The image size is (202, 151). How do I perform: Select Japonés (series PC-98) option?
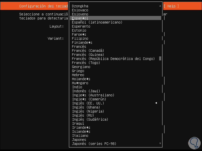[x=94, y=144]
